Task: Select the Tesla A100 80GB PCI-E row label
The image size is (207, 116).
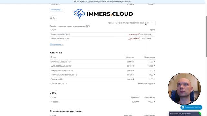Action: click(60, 39)
